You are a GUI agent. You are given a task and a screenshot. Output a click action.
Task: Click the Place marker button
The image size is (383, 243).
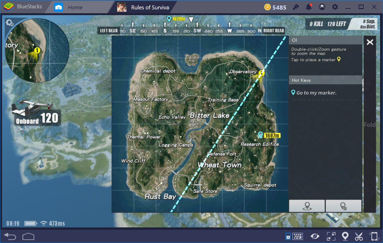pos(307,206)
